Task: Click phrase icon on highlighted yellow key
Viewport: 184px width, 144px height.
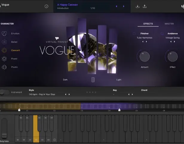Action: coord(36,140)
